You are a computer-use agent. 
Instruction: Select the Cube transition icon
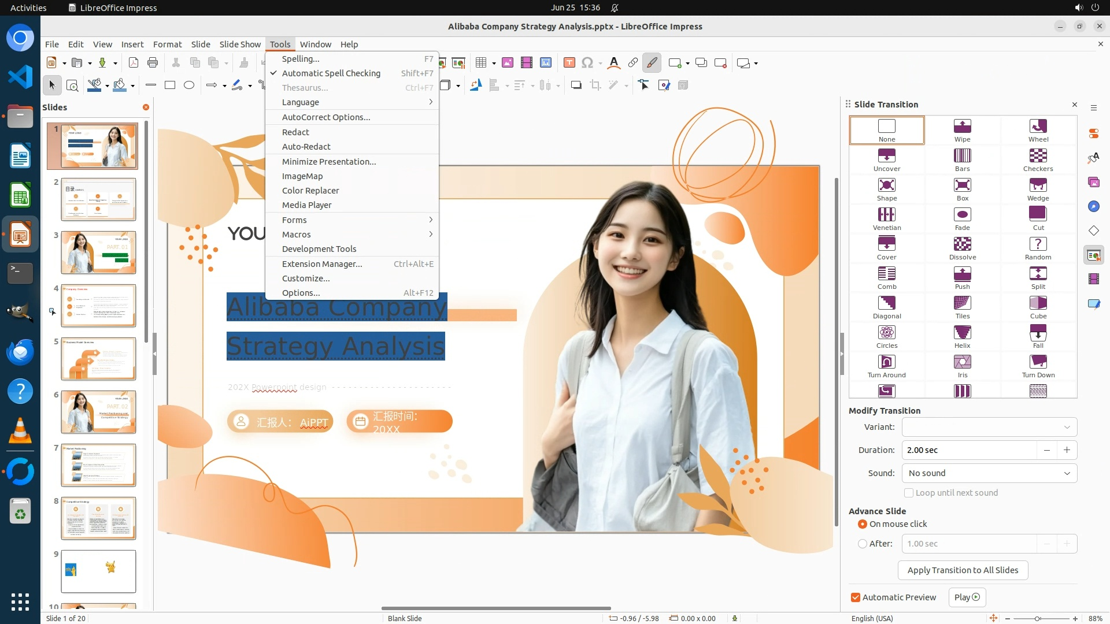(x=1038, y=306)
